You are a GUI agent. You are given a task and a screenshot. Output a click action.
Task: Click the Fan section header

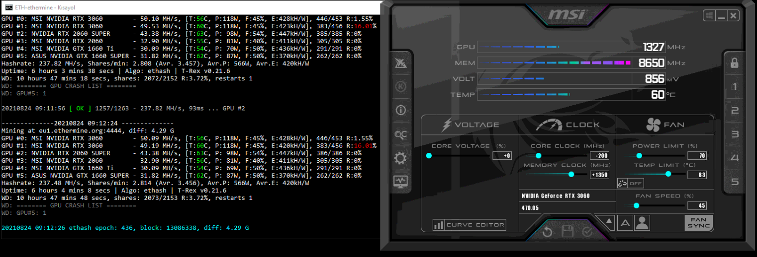[x=665, y=125]
